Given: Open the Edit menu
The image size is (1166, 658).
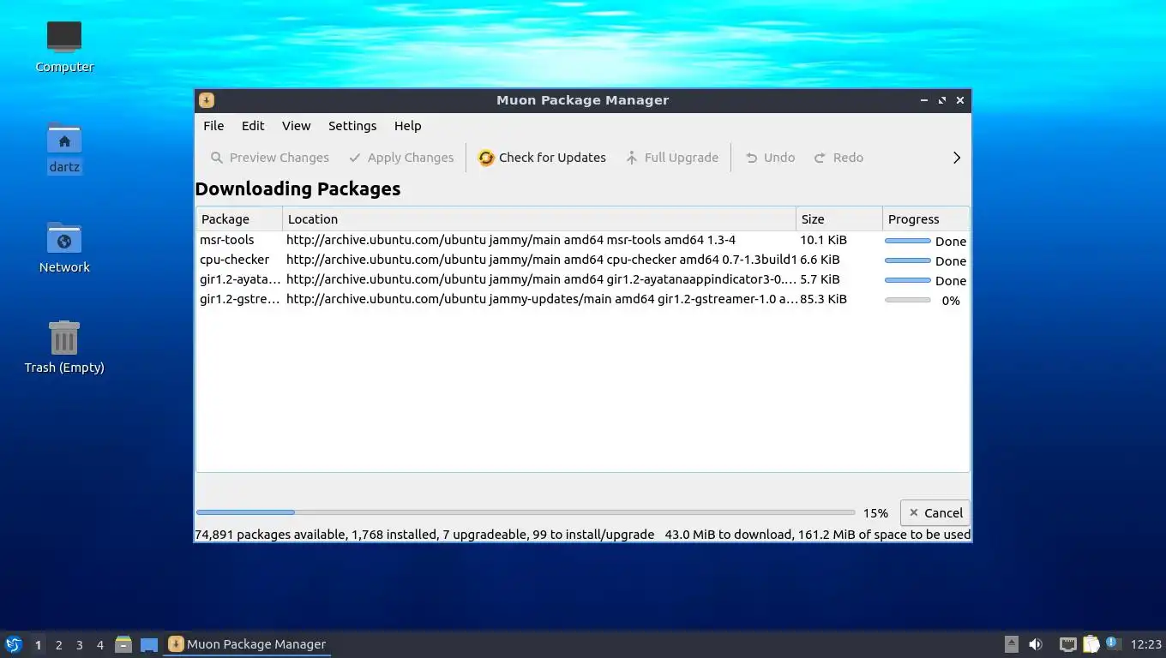Looking at the screenshot, I should (253, 126).
